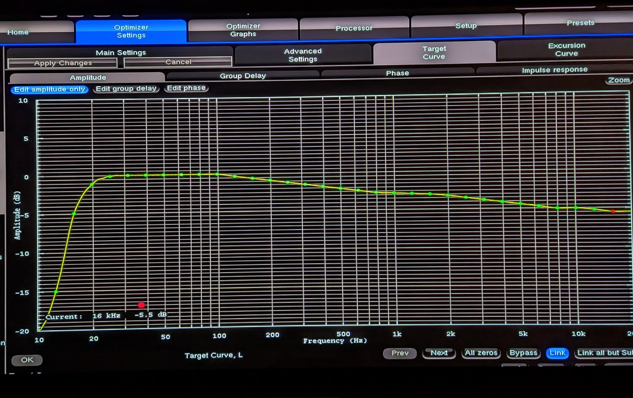
Task: Click the 'Amplitude (dB)' axis label
Action: pyautogui.click(x=17, y=216)
